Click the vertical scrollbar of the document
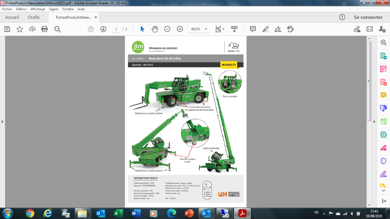This screenshot has height=219, width=390. [x=369, y=117]
